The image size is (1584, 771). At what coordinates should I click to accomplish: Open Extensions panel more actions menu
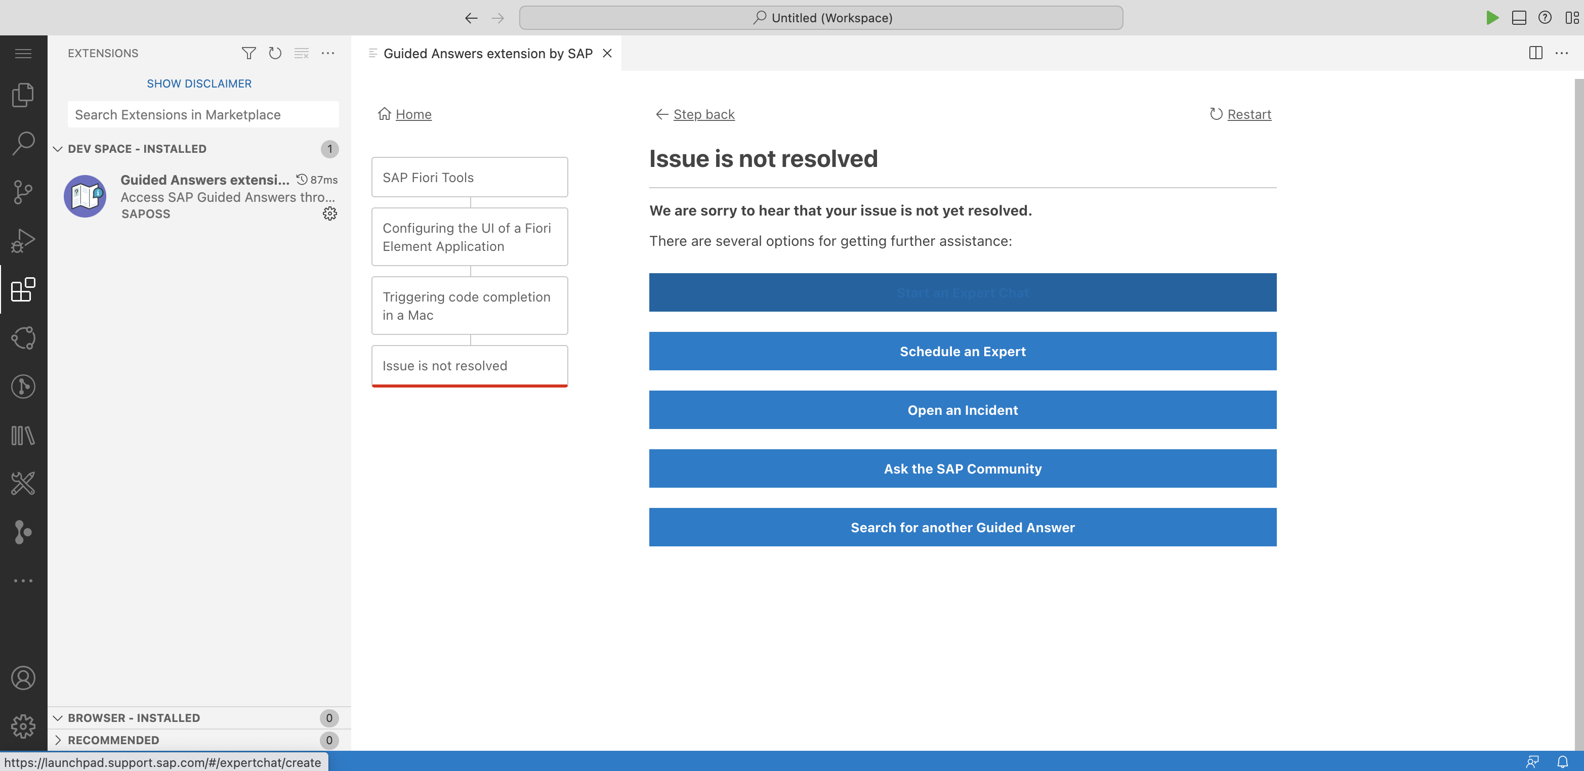pyautogui.click(x=328, y=54)
